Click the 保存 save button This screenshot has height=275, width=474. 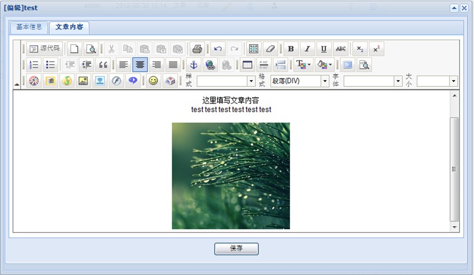coord(236,249)
